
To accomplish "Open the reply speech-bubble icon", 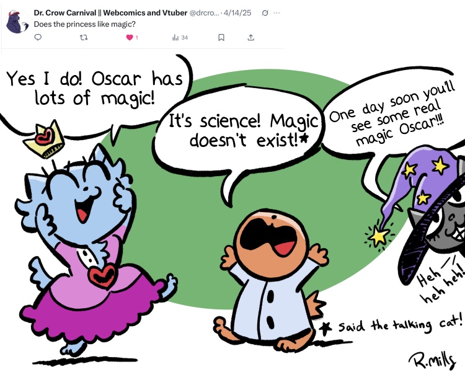I will (x=38, y=37).
